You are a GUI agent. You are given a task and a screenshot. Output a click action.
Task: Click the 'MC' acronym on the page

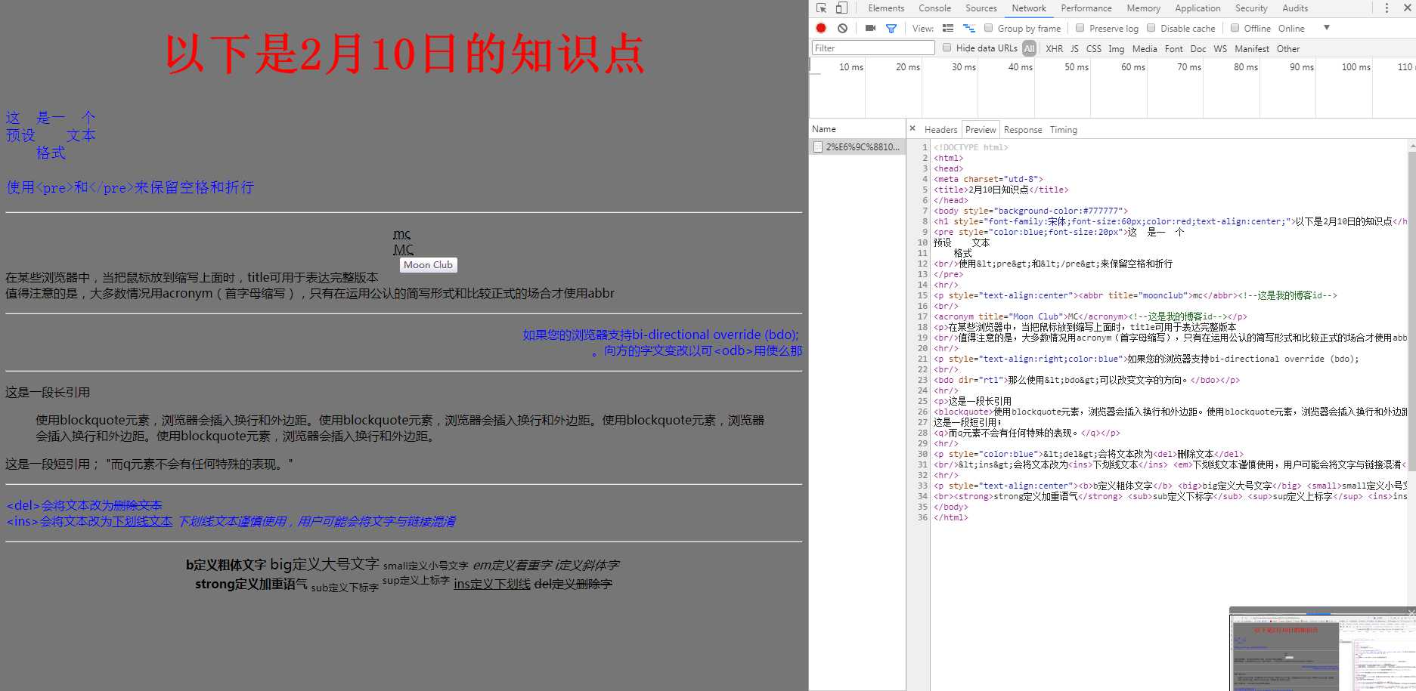pyautogui.click(x=404, y=249)
